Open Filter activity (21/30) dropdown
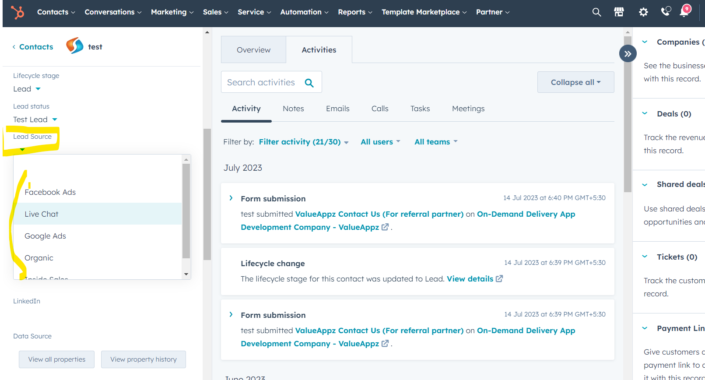Viewport: 705px width, 380px height. click(304, 142)
